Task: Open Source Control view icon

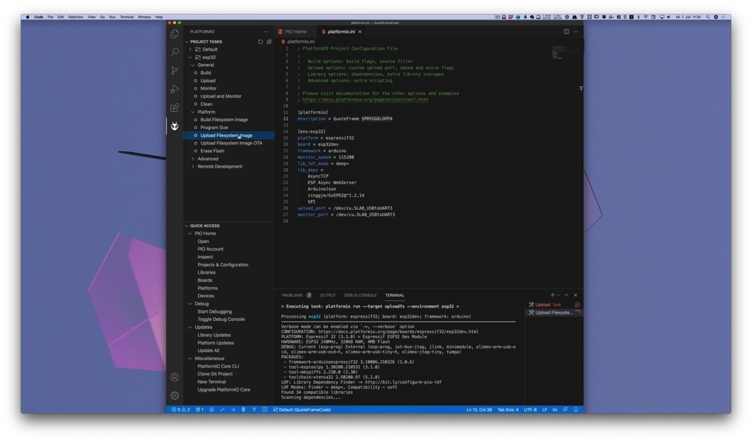Action: click(175, 71)
